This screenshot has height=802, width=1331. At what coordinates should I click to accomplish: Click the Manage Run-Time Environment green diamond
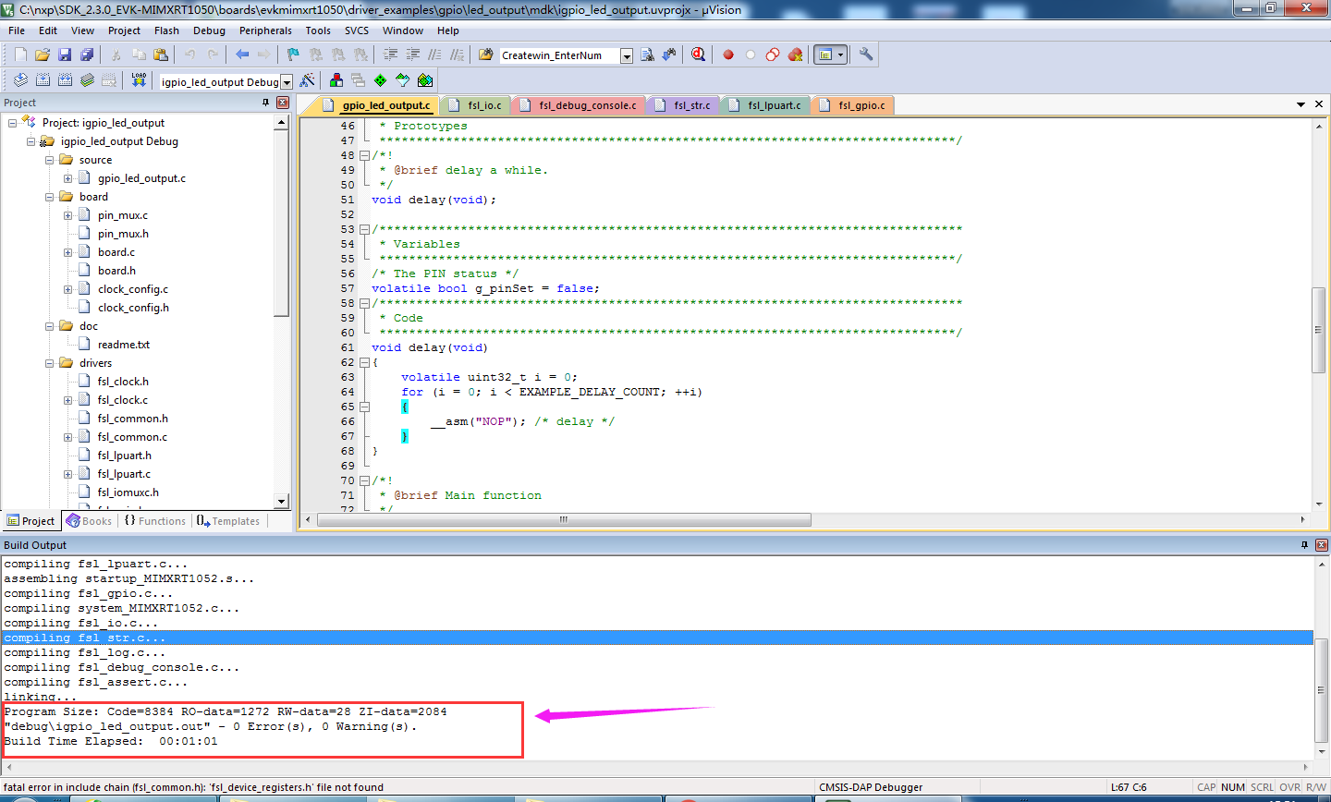point(381,81)
